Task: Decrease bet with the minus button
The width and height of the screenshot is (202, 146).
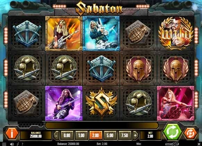Action: click(x=56, y=135)
